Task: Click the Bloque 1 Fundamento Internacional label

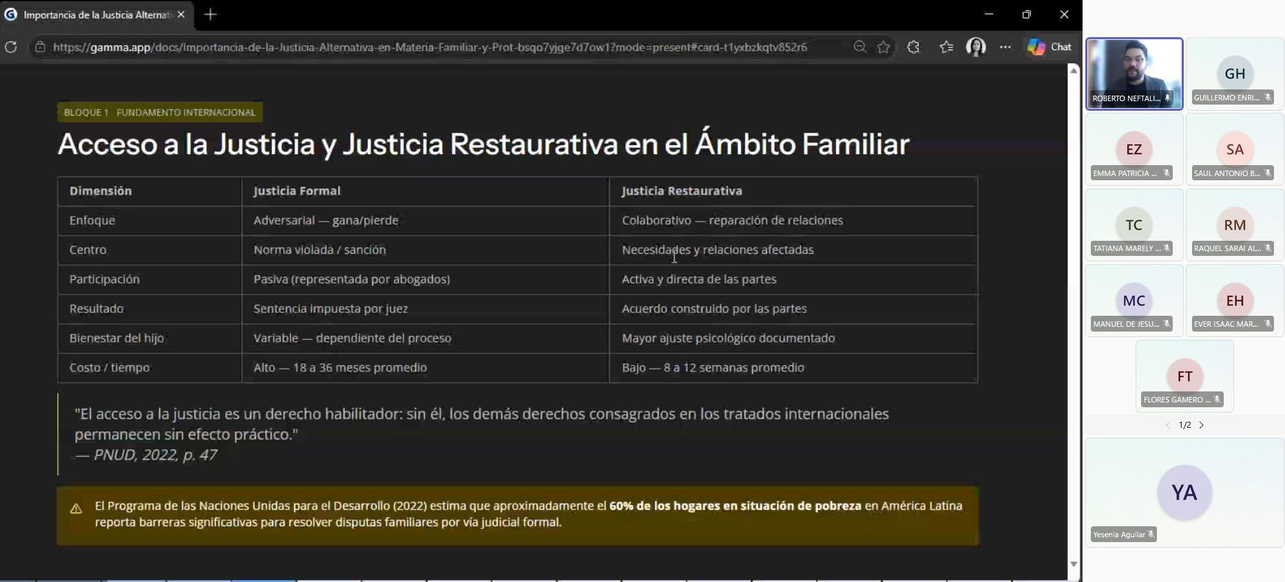Action: click(160, 112)
